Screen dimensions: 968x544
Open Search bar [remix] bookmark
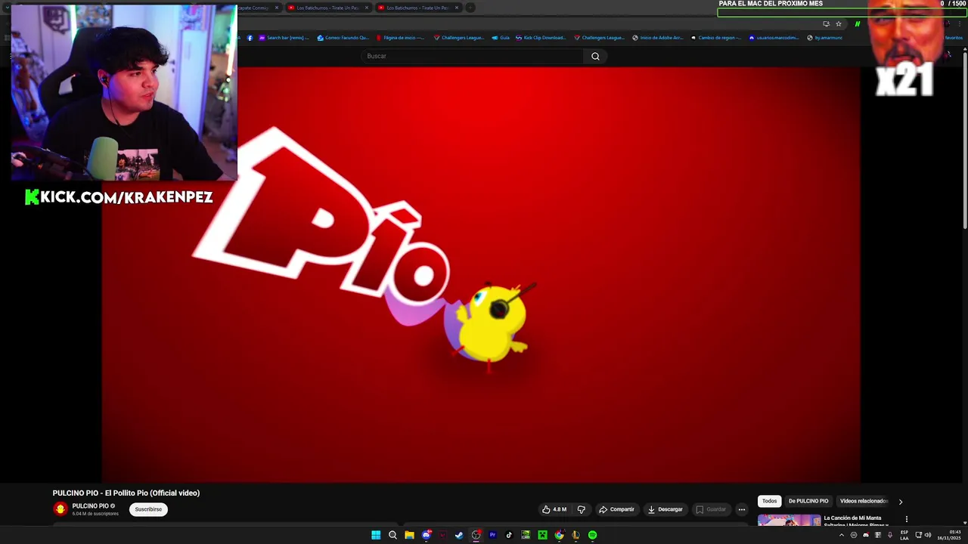tap(284, 38)
